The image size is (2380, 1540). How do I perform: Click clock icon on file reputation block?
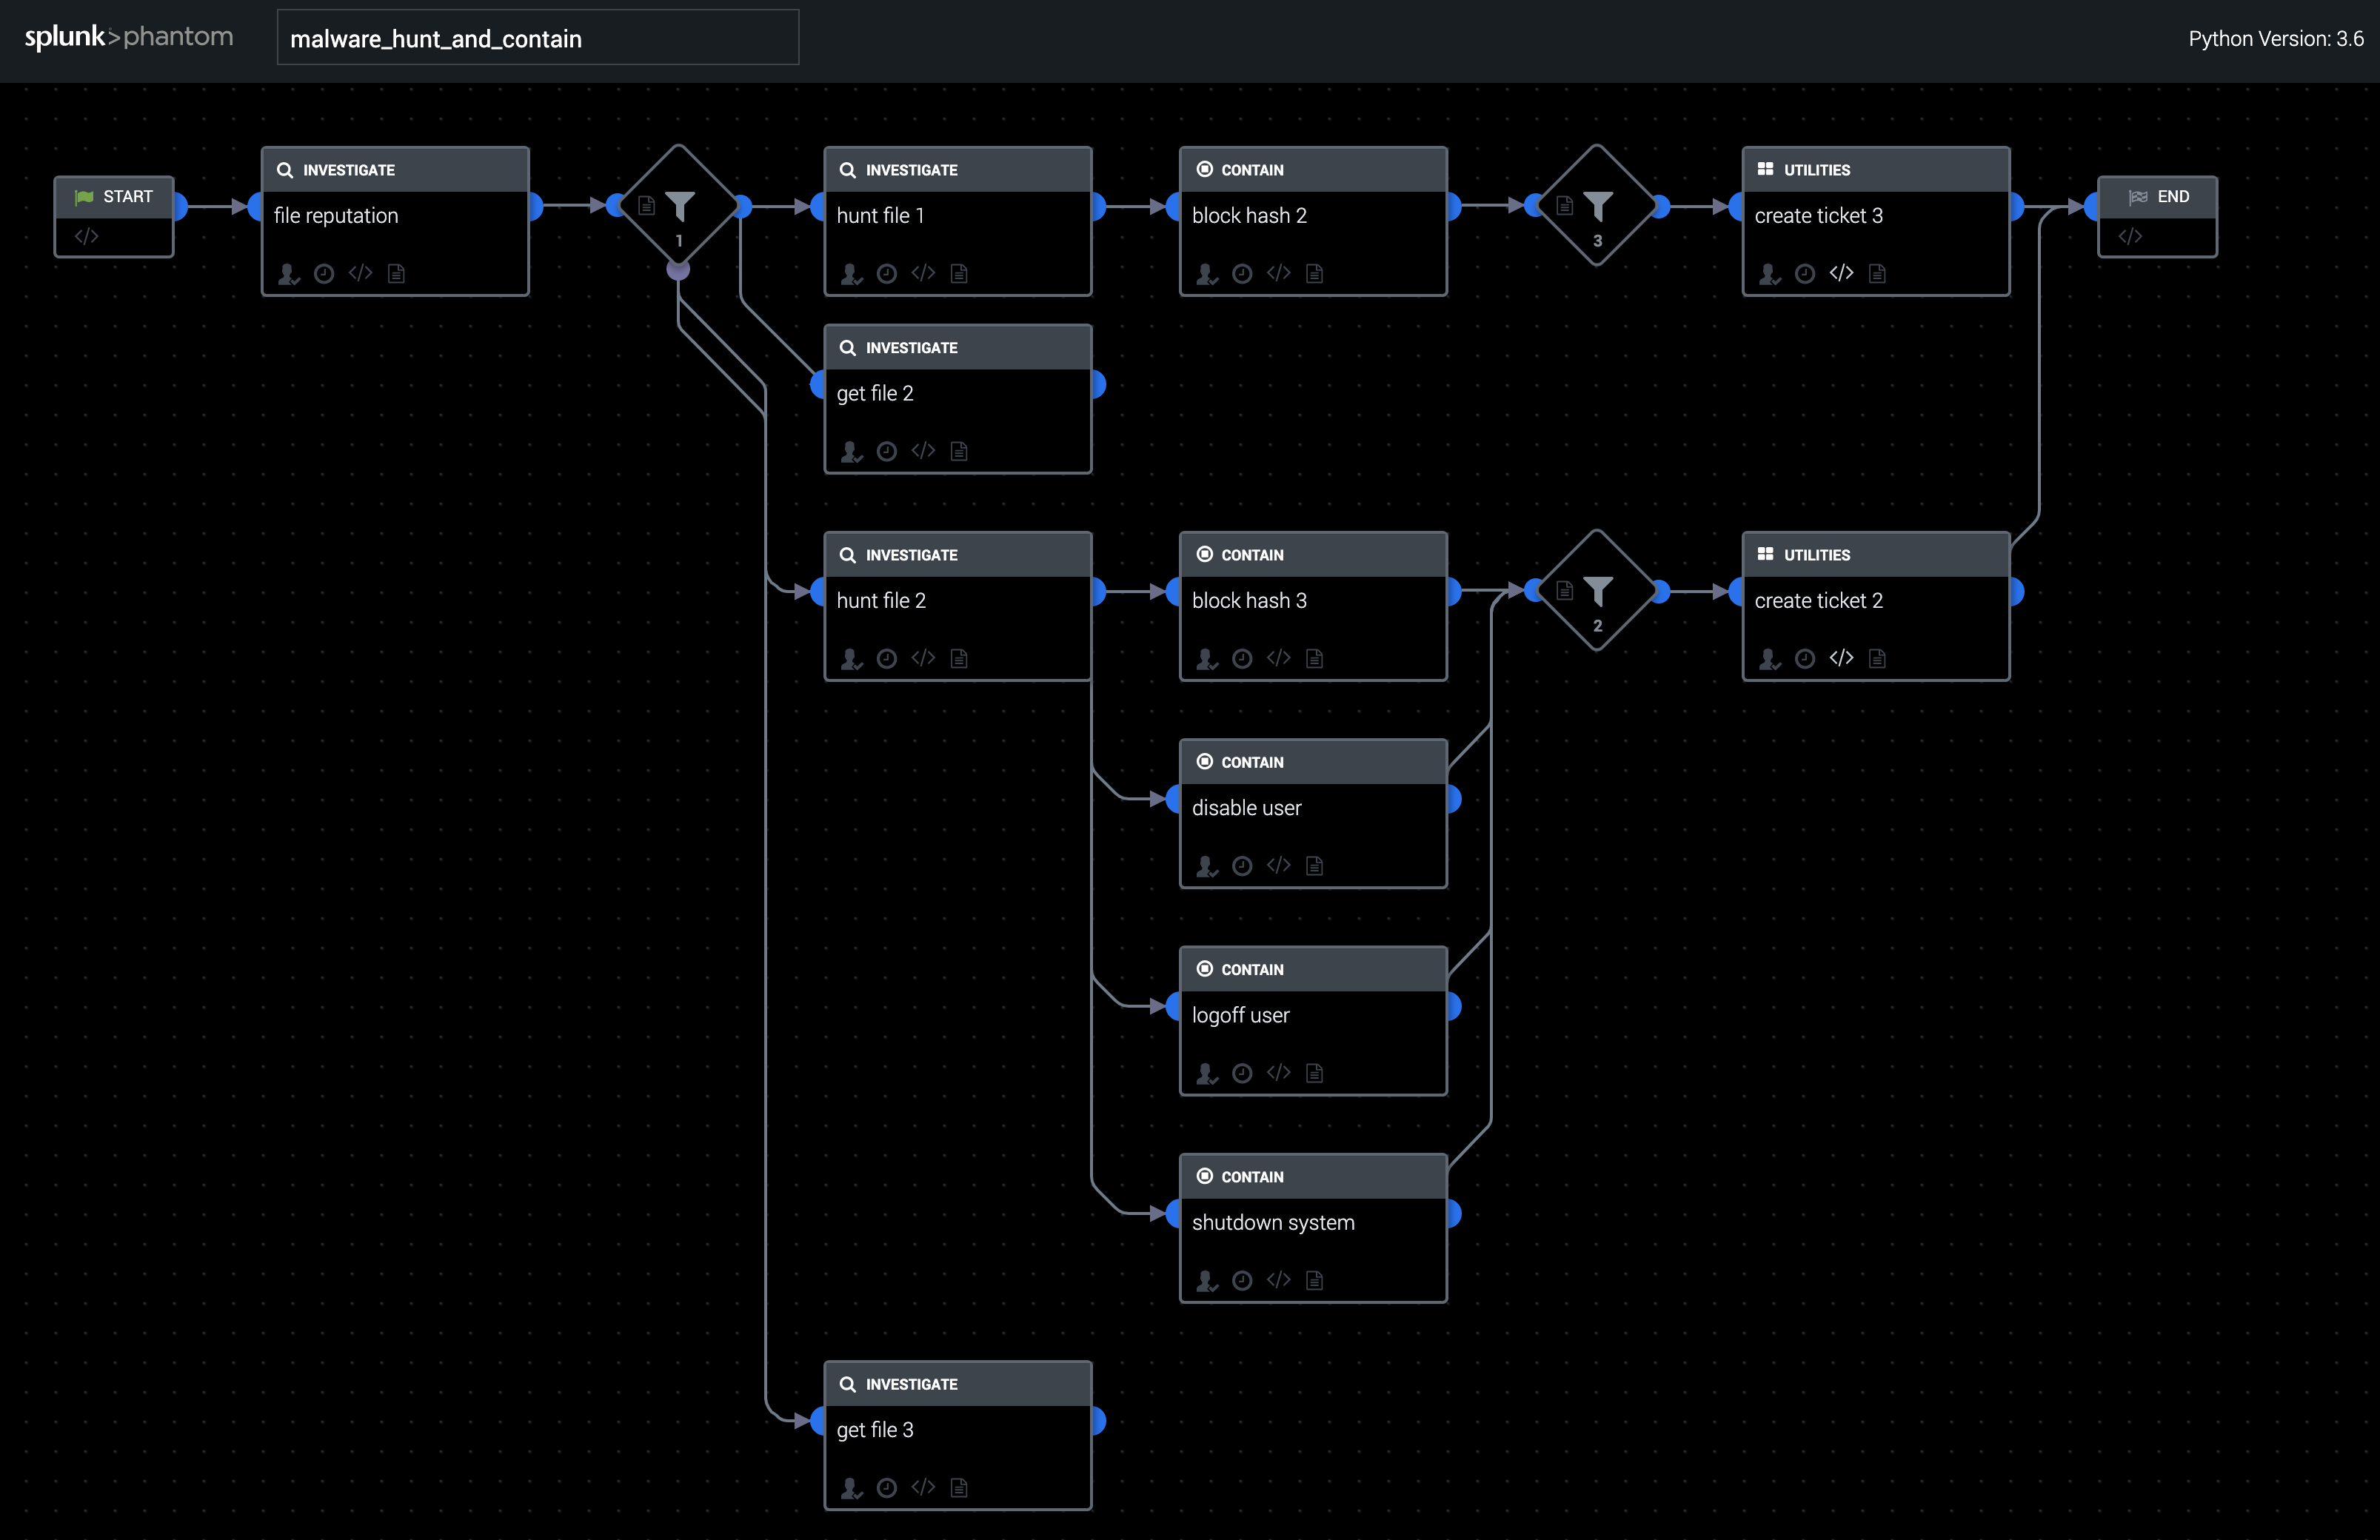(x=324, y=274)
